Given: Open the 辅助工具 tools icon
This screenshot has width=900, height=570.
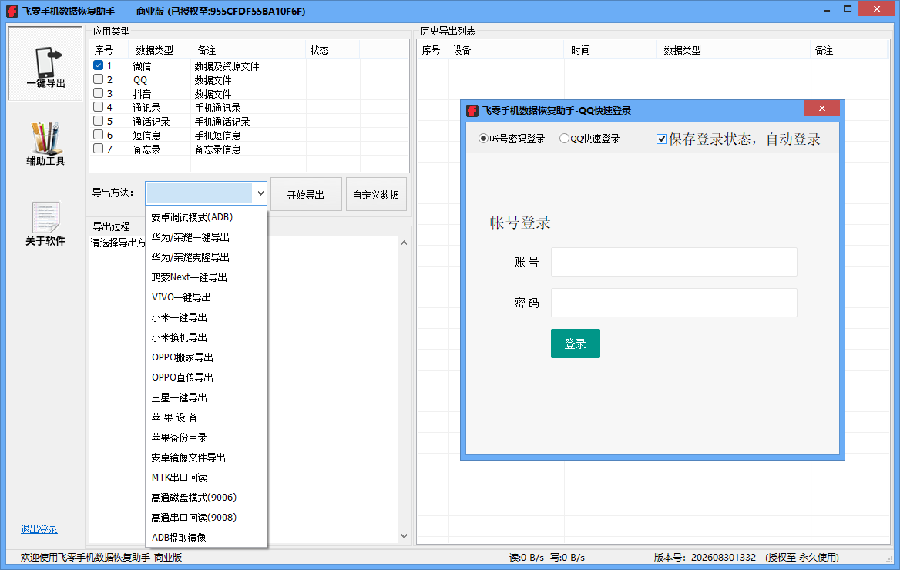Looking at the screenshot, I should (45, 143).
